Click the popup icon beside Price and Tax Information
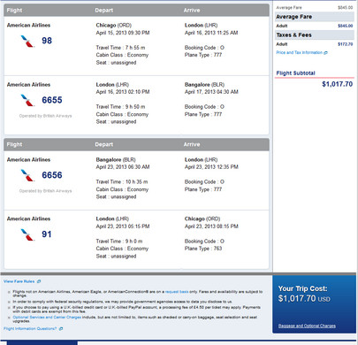Viewport: 358px width, 345px height. tap(325, 53)
